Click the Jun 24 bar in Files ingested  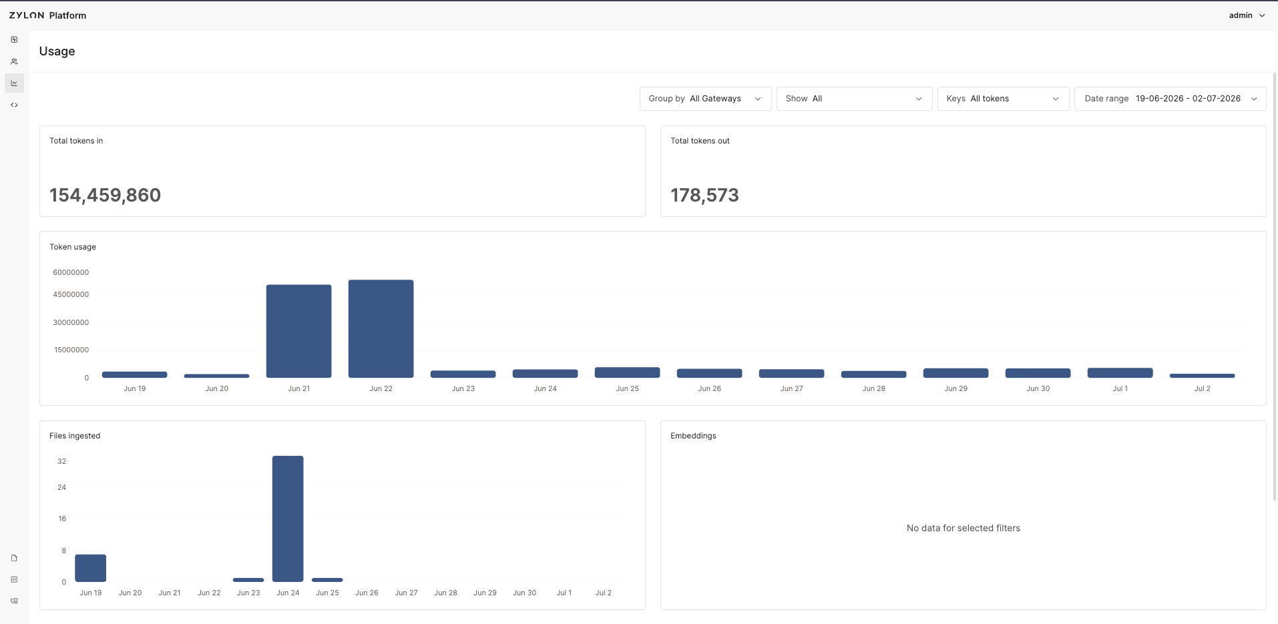point(288,519)
